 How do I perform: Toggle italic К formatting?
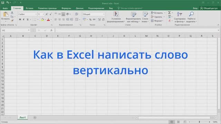point(23,19)
